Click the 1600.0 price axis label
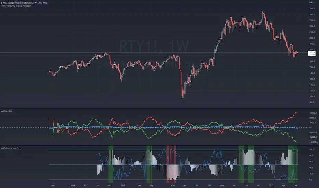This screenshot has height=188, width=319. point(312,61)
